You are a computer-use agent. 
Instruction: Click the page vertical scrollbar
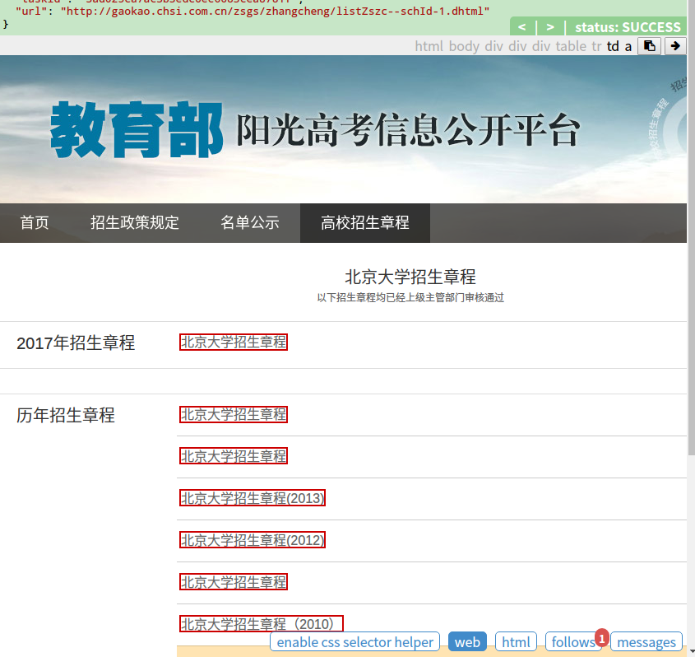(691, 247)
